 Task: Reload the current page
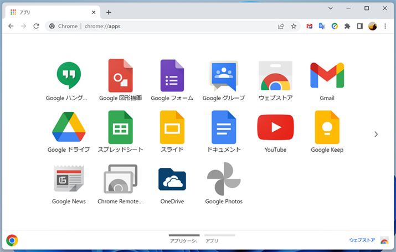pos(37,26)
